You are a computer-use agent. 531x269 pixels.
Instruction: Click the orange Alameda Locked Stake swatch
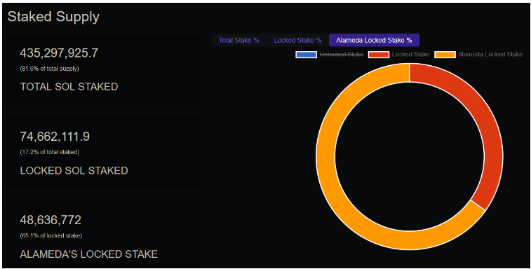coord(445,55)
